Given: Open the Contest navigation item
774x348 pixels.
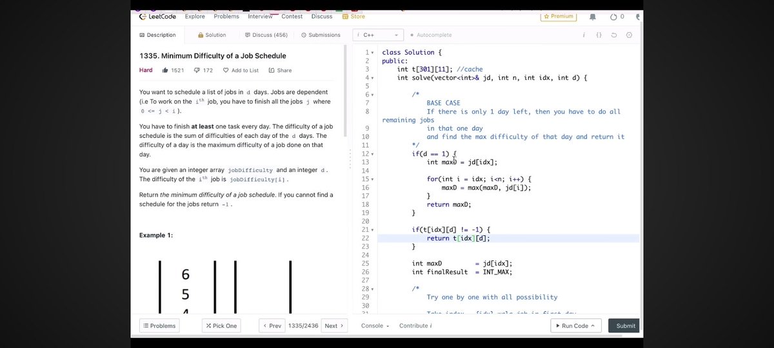Looking at the screenshot, I should point(292,17).
